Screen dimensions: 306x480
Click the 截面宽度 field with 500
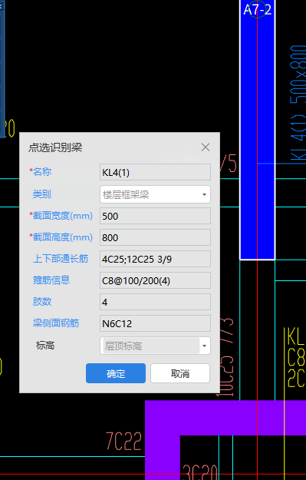(x=155, y=216)
